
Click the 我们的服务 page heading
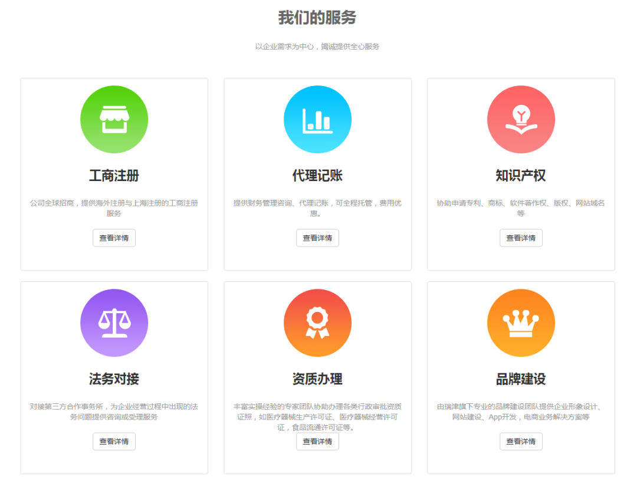(x=318, y=17)
